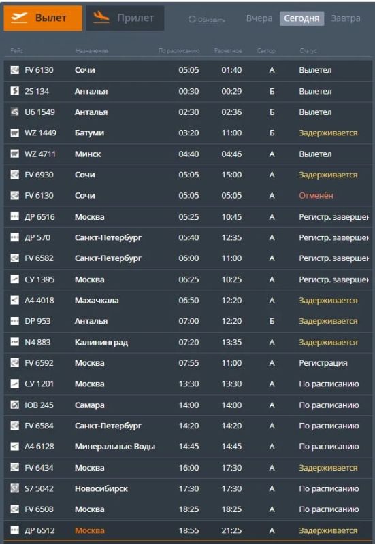Switch to the Вылет departures tab

point(43,18)
